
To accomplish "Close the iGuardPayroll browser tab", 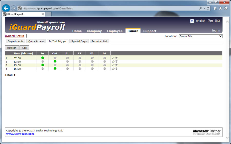I will tap(43, 14).
